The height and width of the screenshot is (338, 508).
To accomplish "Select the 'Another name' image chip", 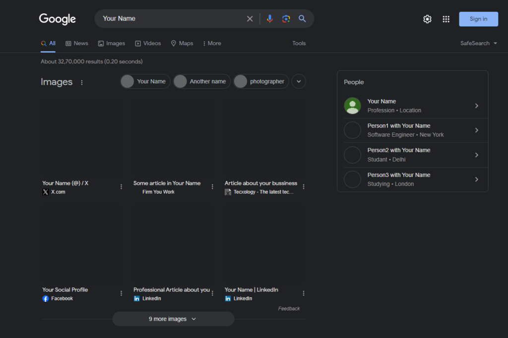I will (x=202, y=82).
